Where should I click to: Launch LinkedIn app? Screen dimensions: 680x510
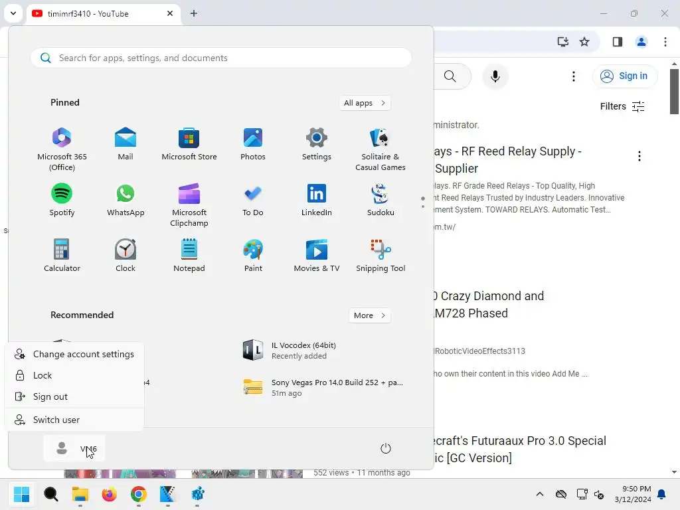click(317, 199)
